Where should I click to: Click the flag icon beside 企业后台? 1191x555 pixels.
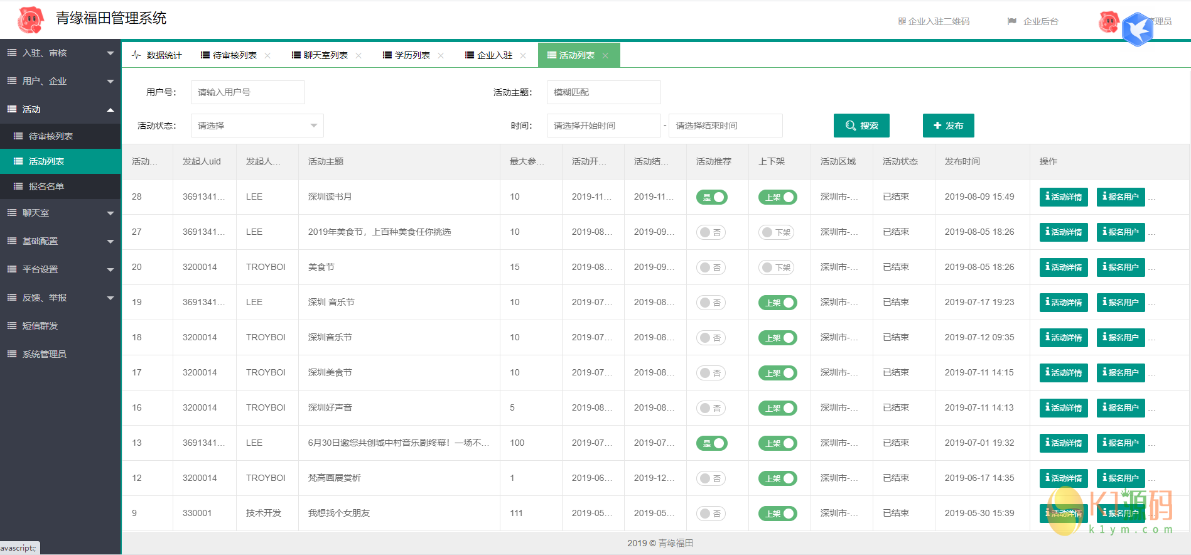pyautogui.click(x=1011, y=21)
